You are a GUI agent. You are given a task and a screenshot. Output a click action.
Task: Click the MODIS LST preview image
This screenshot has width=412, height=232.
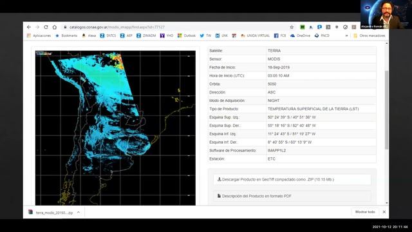115,128
